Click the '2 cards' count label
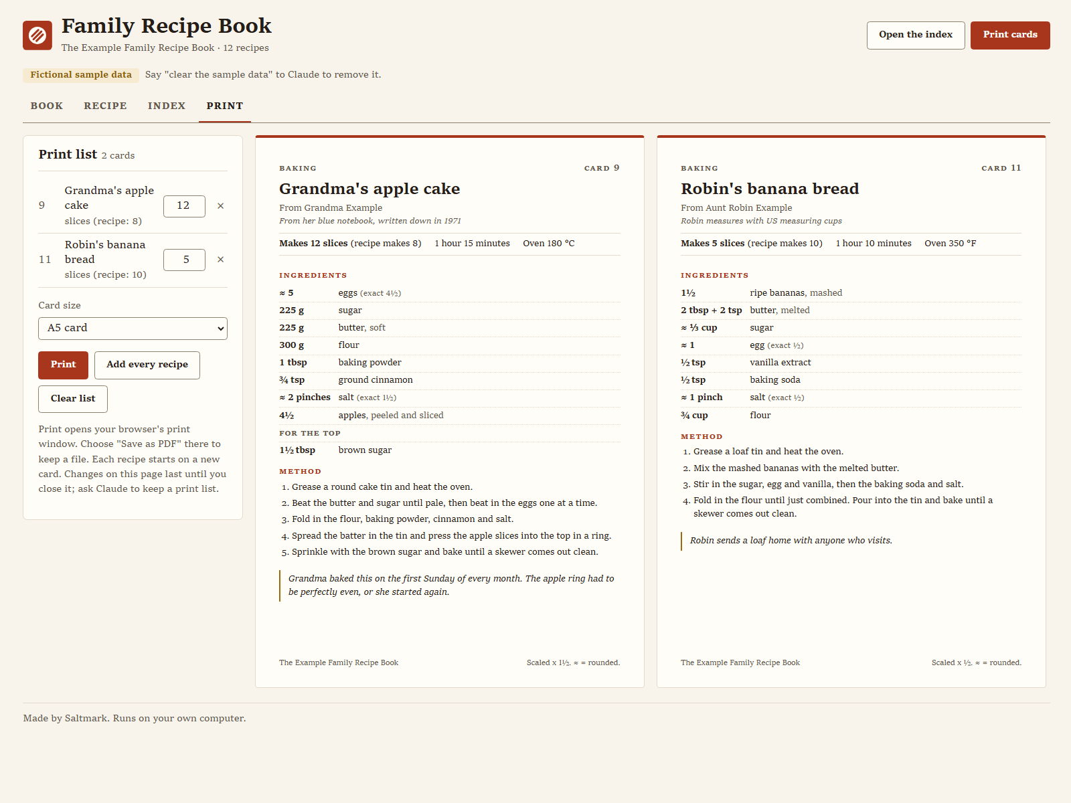This screenshot has width=1071, height=803. tap(118, 156)
